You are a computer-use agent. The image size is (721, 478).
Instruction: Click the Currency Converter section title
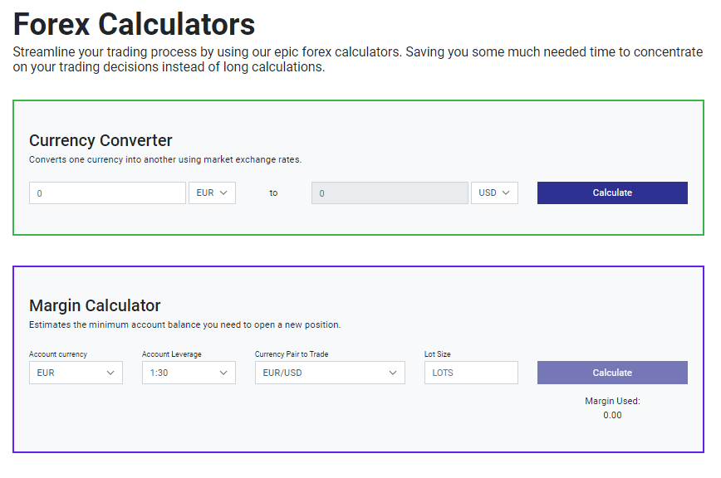101,140
